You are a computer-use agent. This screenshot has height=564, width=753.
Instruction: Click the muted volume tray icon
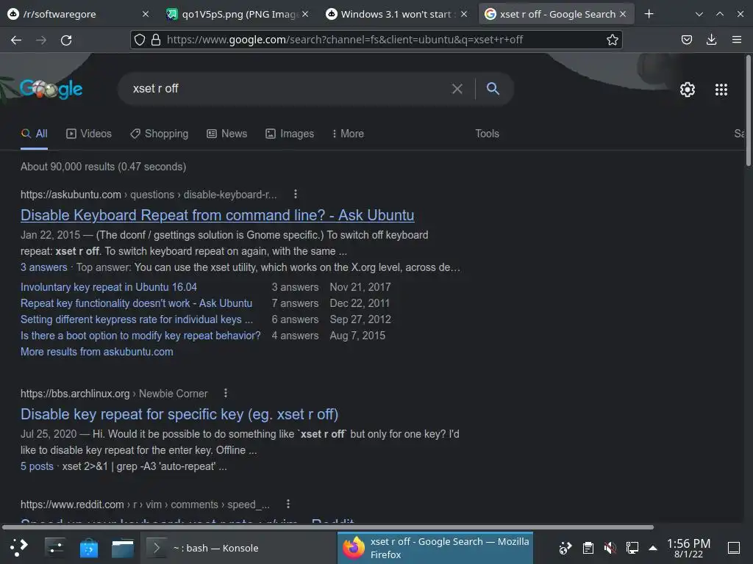(x=610, y=548)
